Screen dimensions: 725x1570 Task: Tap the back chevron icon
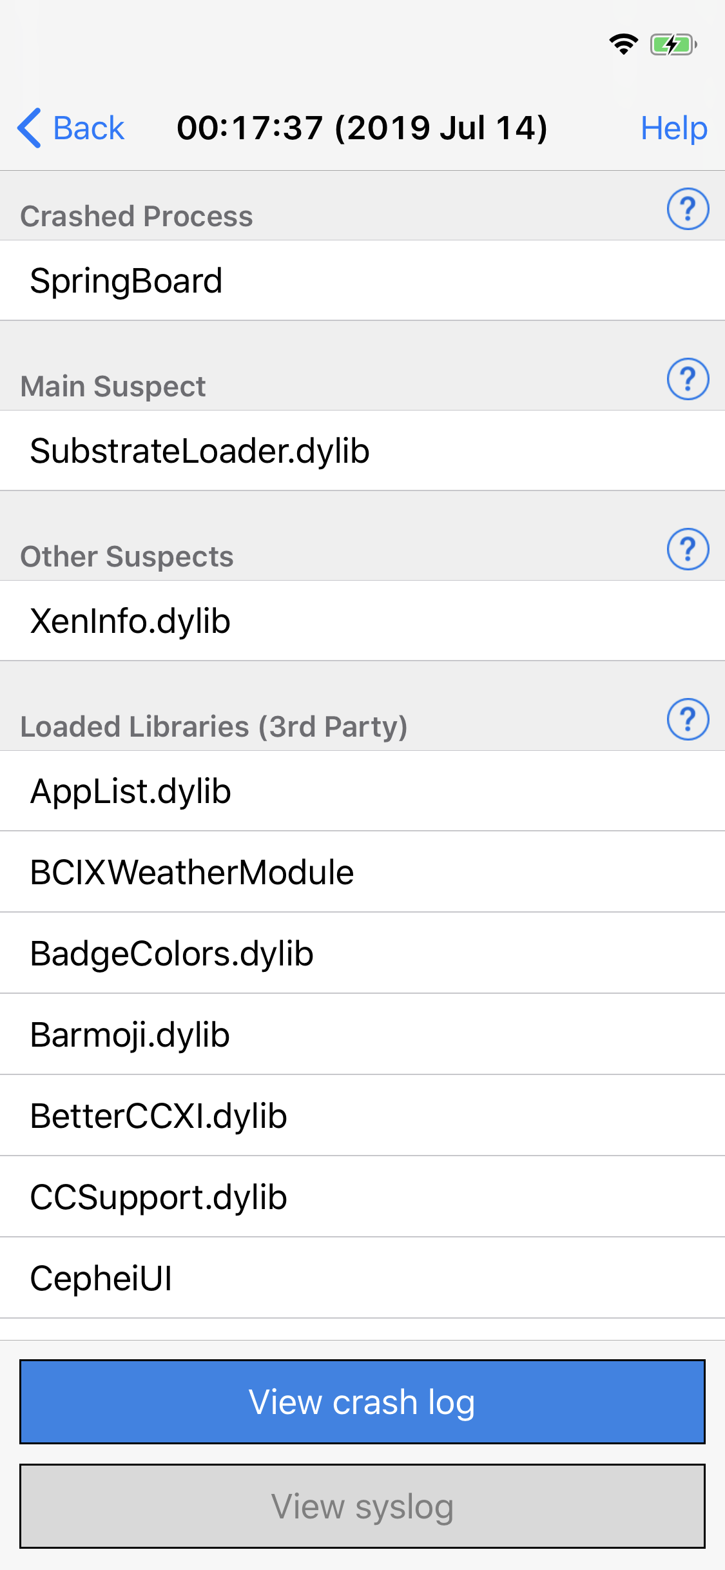point(29,127)
